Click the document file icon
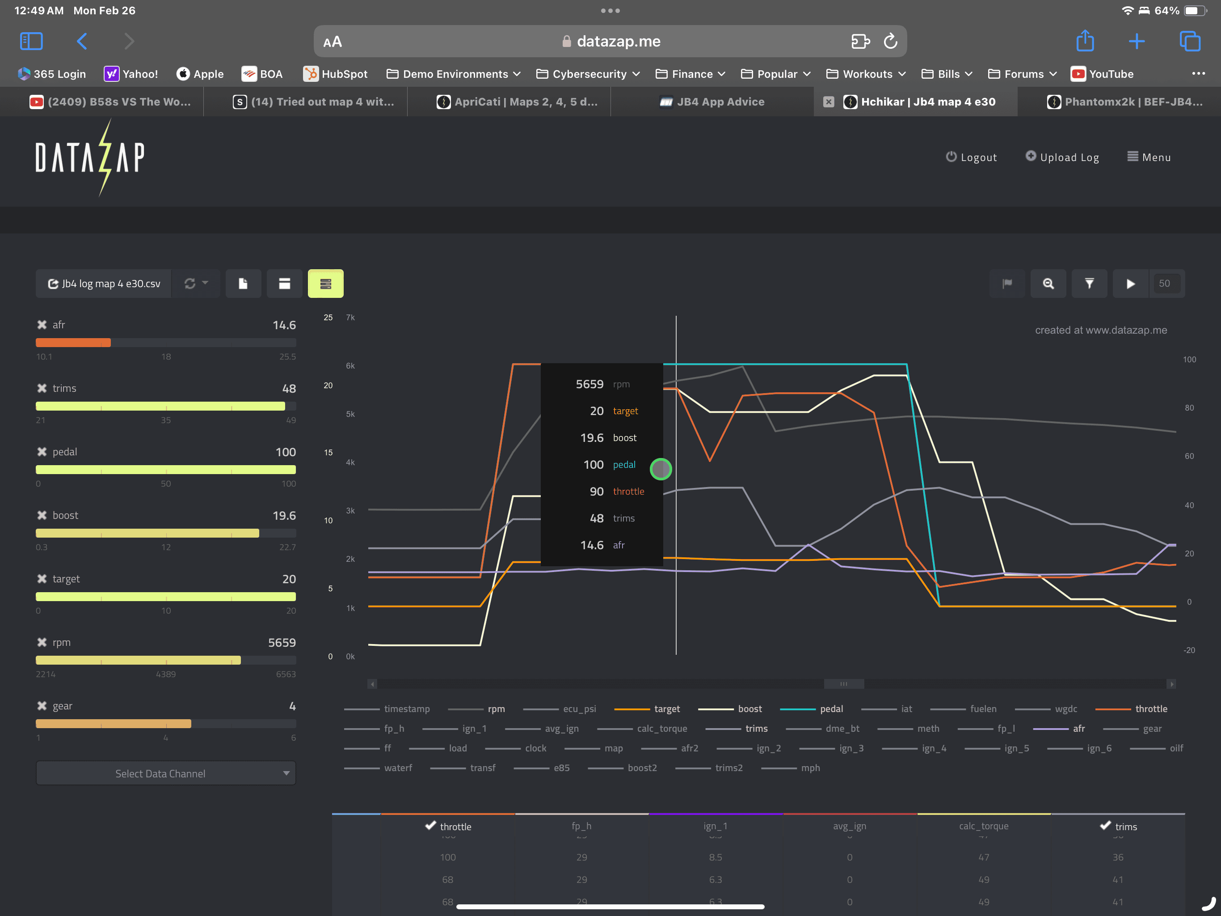 (243, 284)
